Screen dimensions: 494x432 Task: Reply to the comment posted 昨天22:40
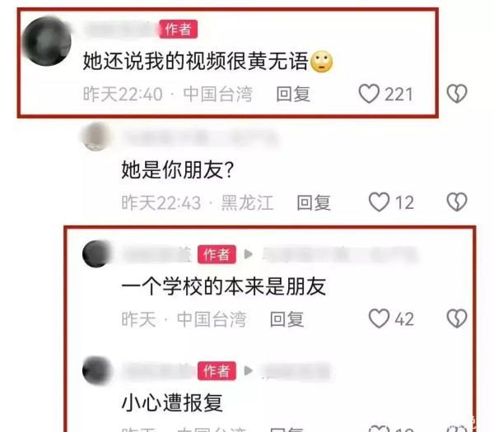(293, 94)
